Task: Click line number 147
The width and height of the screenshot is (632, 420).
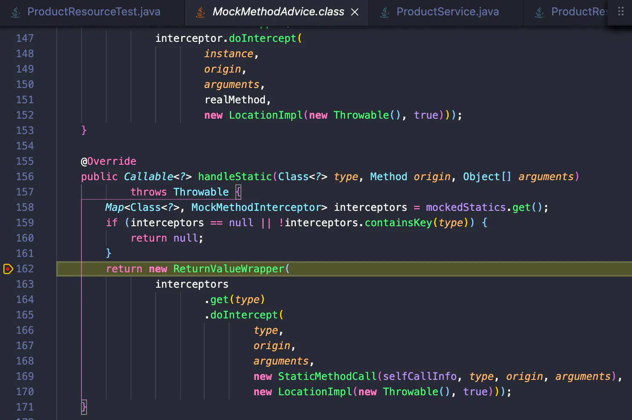Action: [25, 38]
